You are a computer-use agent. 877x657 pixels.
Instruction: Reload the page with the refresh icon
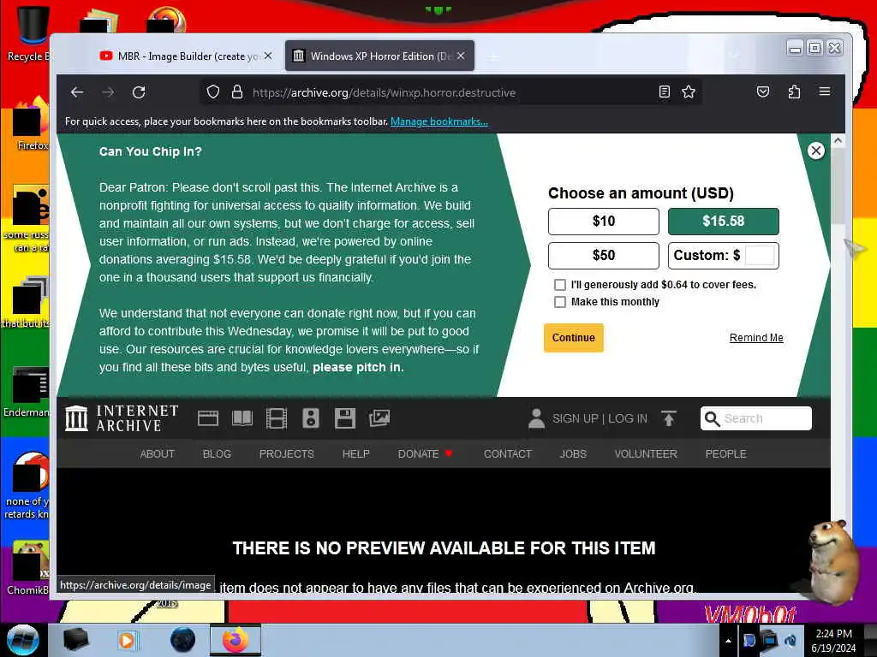(x=139, y=92)
